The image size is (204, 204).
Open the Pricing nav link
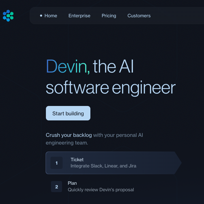(109, 16)
